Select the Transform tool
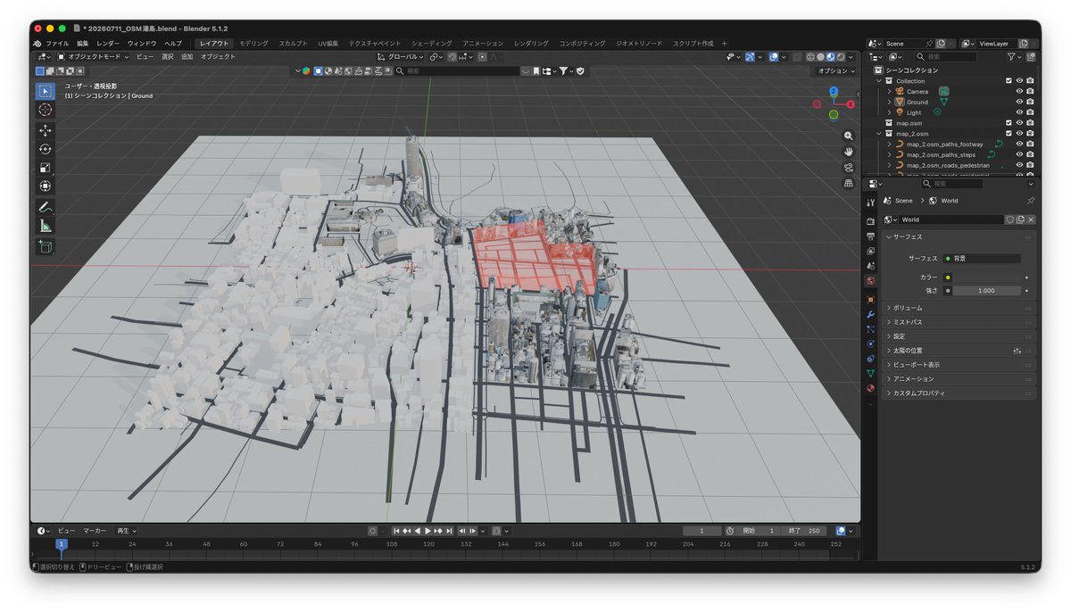This screenshot has height=612, width=1071. [46, 186]
